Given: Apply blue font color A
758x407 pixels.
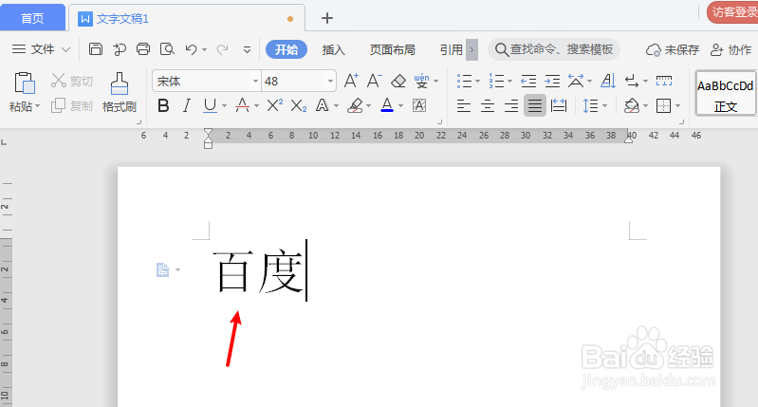Looking at the screenshot, I should 387,105.
